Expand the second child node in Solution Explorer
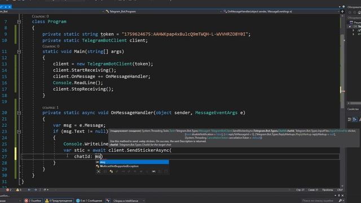Screen dimensions: 361x203 354,34
